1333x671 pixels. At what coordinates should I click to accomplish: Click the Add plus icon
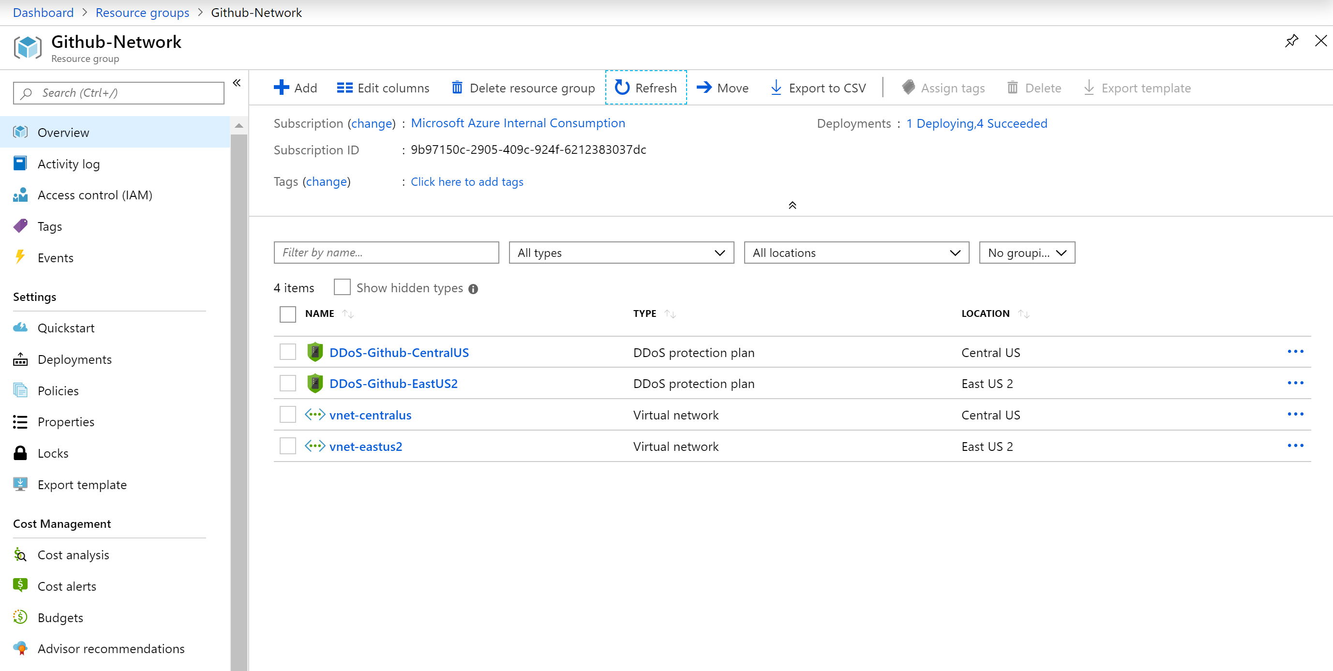(281, 88)
